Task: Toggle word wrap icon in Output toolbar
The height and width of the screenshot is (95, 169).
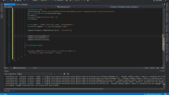Action: (68, 74)
